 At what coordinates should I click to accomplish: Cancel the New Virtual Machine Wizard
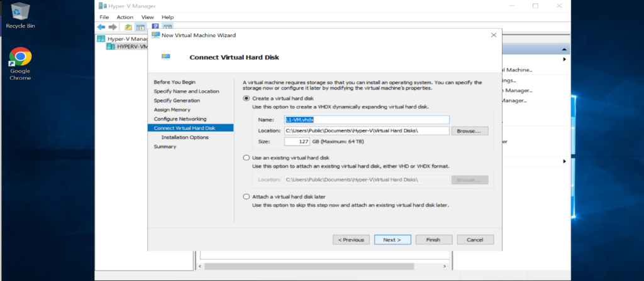pos(475,240)
